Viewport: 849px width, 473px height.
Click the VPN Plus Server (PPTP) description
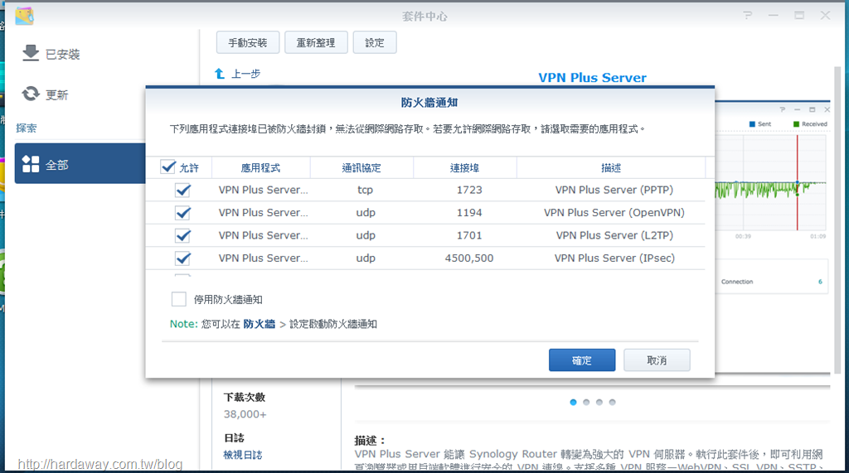614,190
